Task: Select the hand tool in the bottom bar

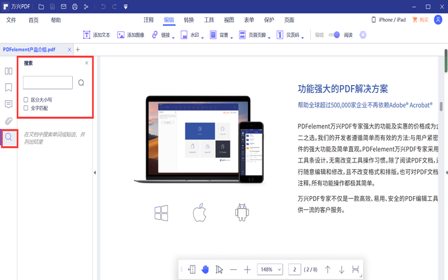Action: (x=205, y=269)
